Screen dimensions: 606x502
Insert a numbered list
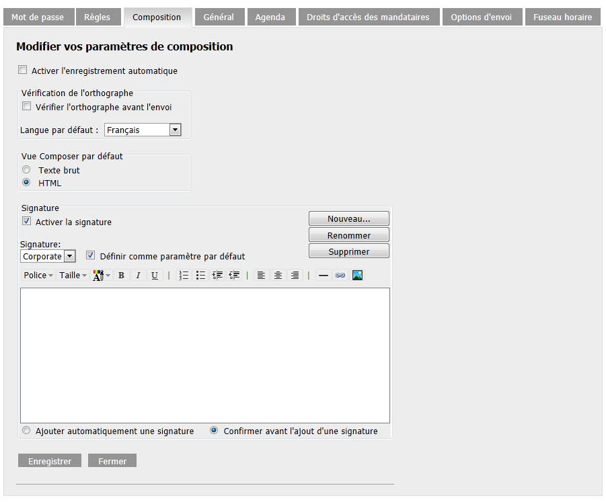click(184, 275)
